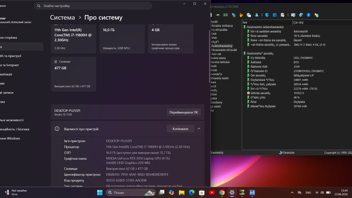This screenshot has height=198, width=352.
Task: Click the disk drive icon in AIDA64 toolbar
Action: (x=218, y=15)
